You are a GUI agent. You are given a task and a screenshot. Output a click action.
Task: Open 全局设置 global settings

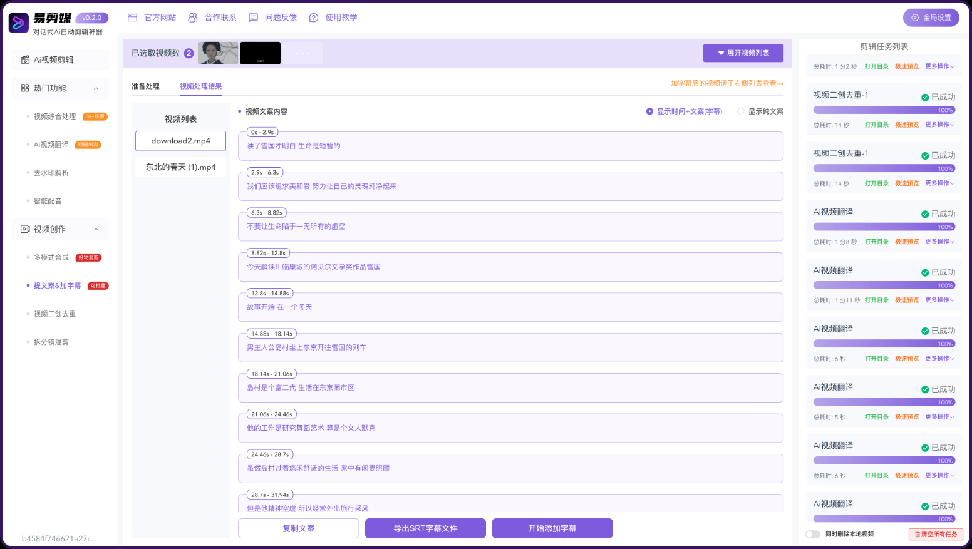point(931,18)
